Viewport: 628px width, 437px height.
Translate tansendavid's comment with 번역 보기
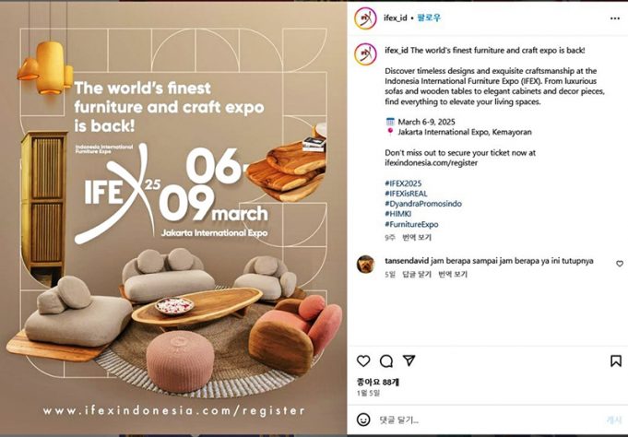(x=453, y=274)
